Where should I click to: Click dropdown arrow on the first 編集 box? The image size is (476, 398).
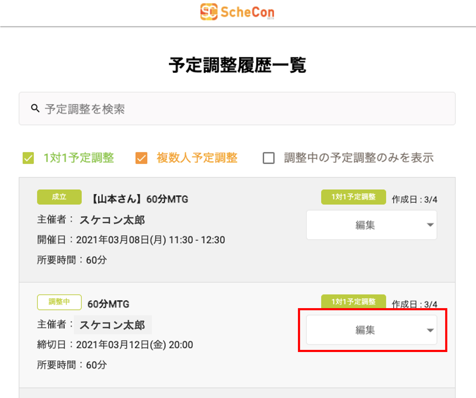coord(430,225)
